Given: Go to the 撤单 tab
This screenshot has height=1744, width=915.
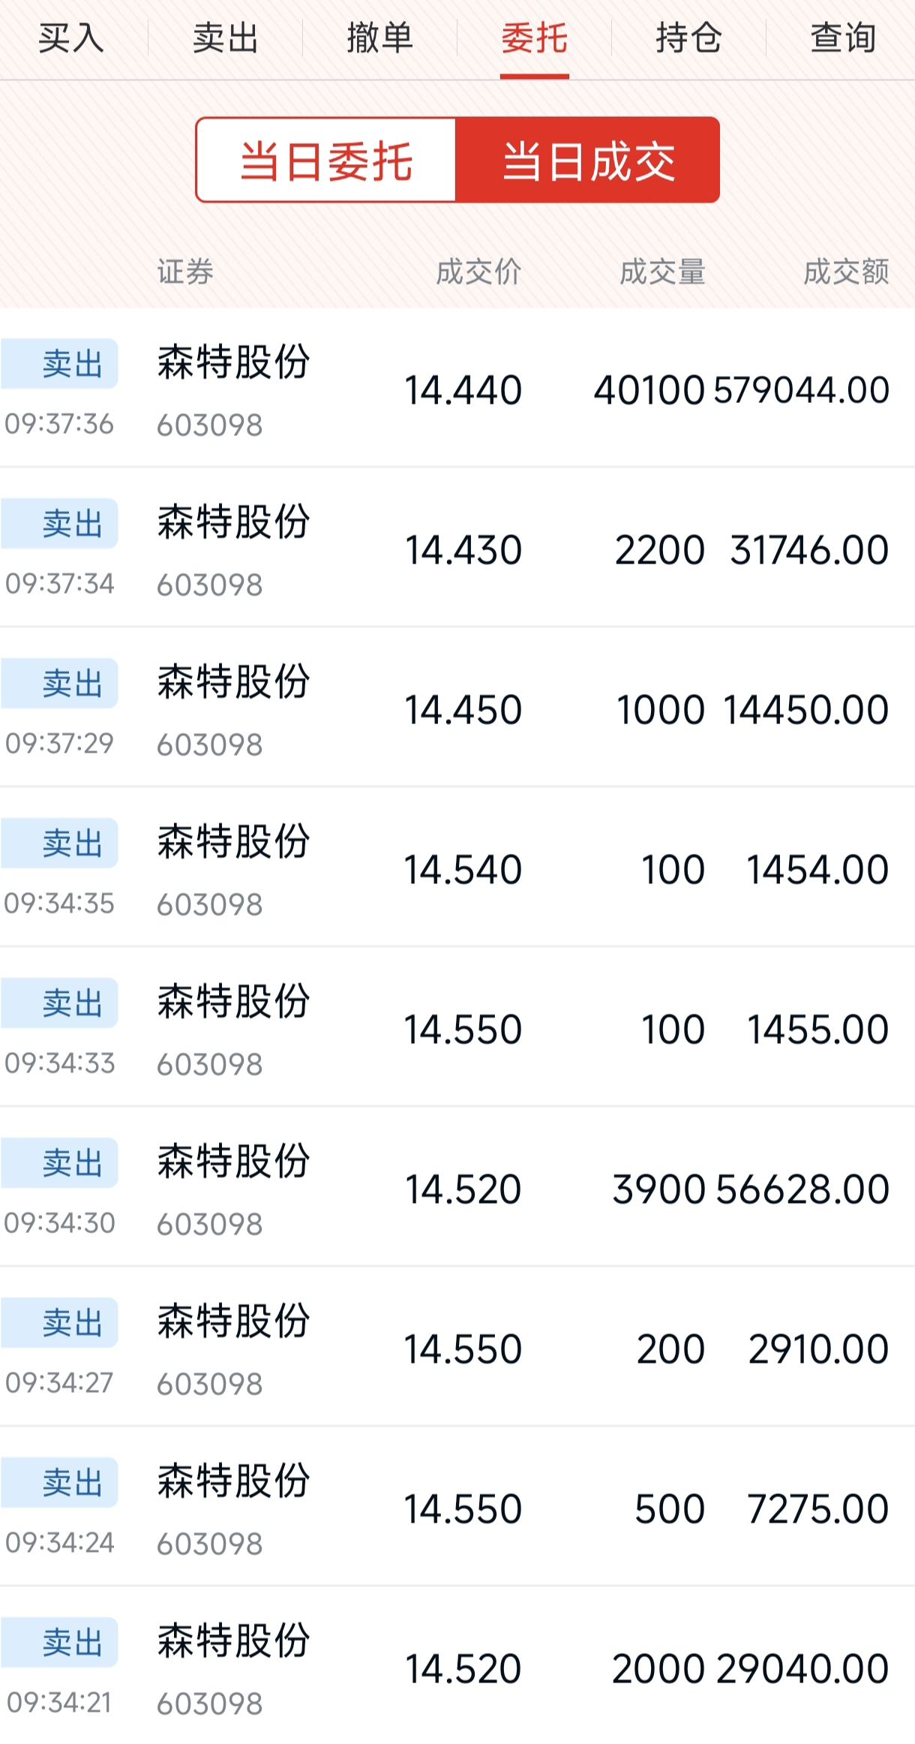Looking at the screenshot, I should tap(379, 38).
